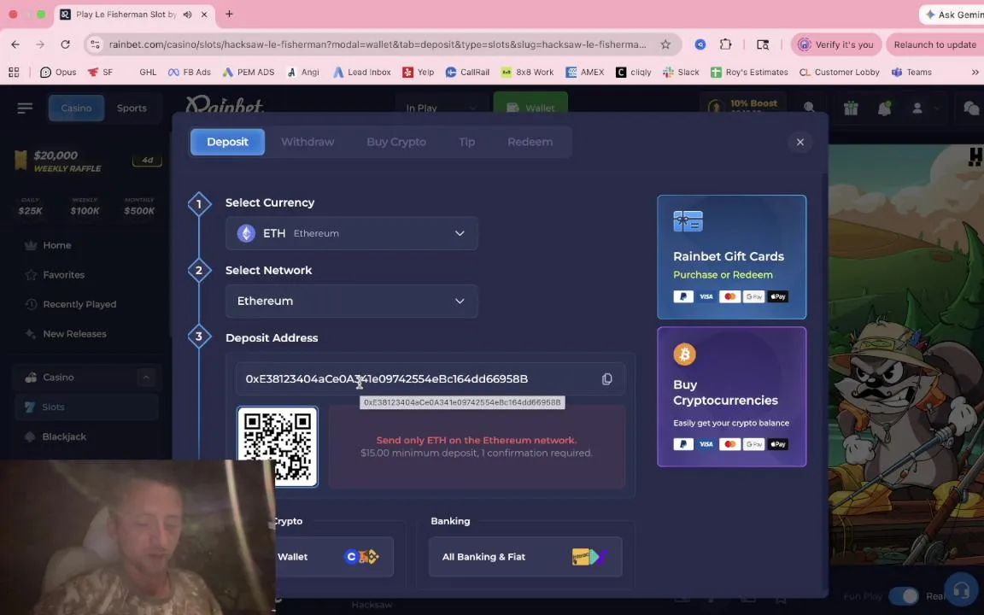Toggle the sidebar hamburger menu
Screen dimensions: 984x615
pos(25,108)
